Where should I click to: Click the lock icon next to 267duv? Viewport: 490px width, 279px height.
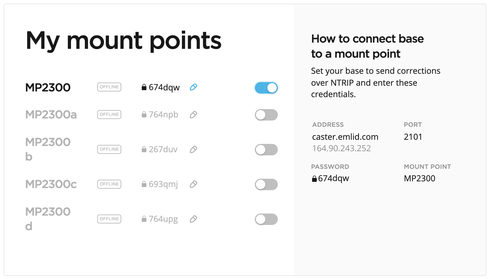click(x=144, y=149)
